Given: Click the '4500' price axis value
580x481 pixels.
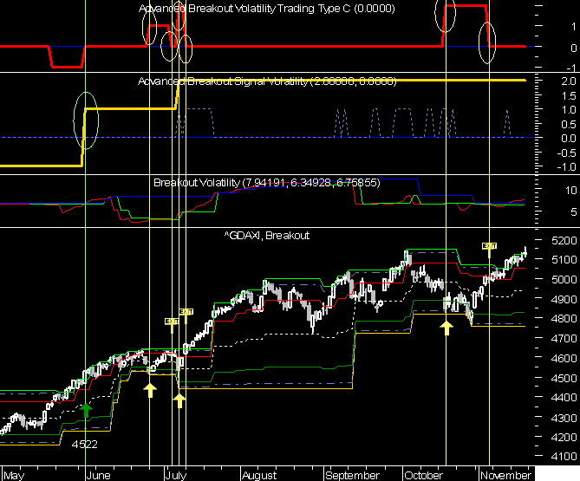Looking at the screenshot, I should pos(564,378).
